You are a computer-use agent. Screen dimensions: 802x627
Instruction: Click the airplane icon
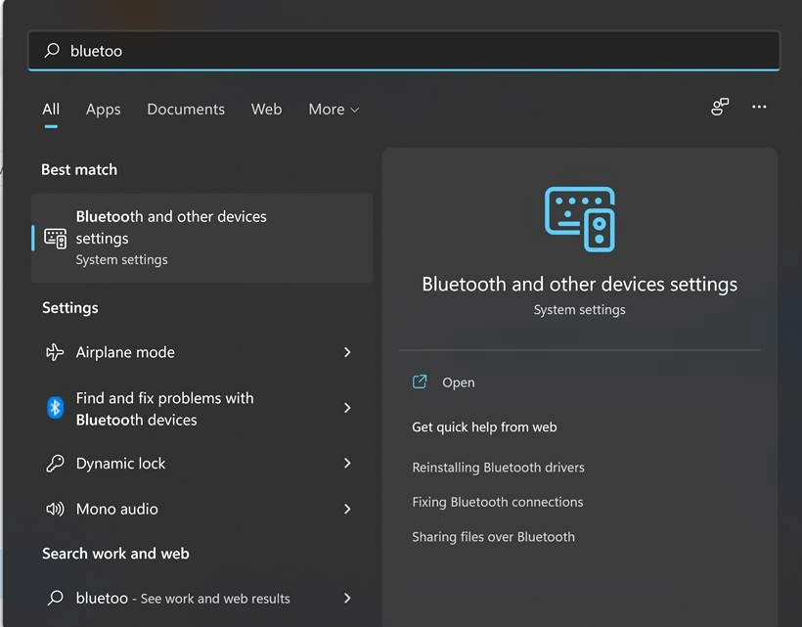(55, 352)
